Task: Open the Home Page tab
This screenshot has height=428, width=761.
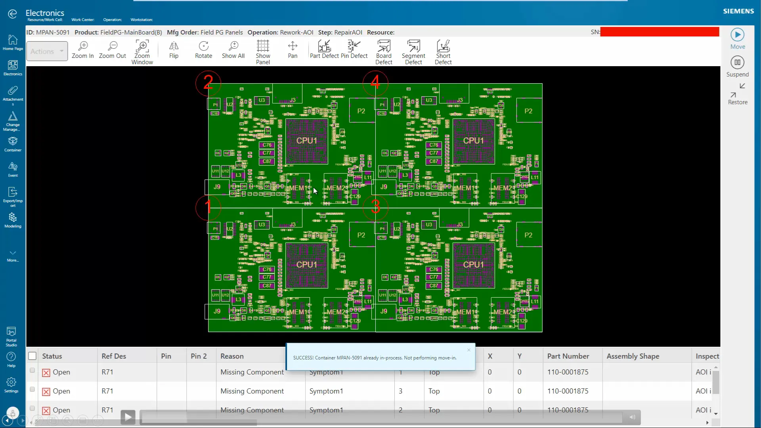Action: [12, 44]
